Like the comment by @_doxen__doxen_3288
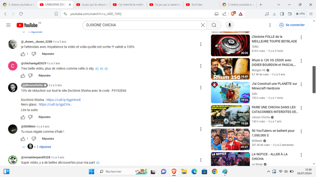Viewport: 316px width, 177px height. pos(23,54)
